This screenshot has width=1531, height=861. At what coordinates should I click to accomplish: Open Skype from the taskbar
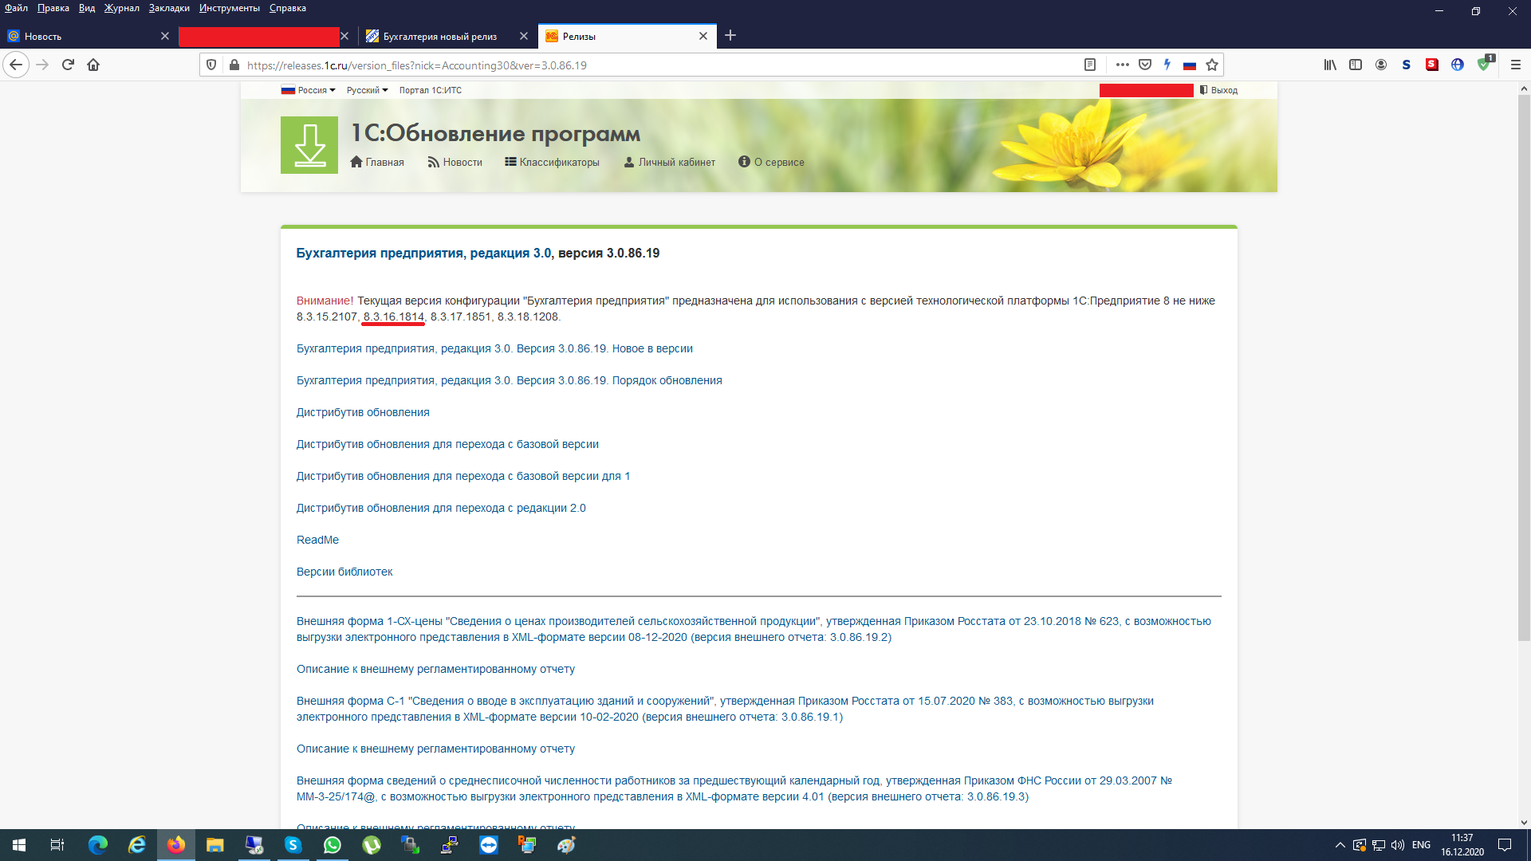(293, 845)
